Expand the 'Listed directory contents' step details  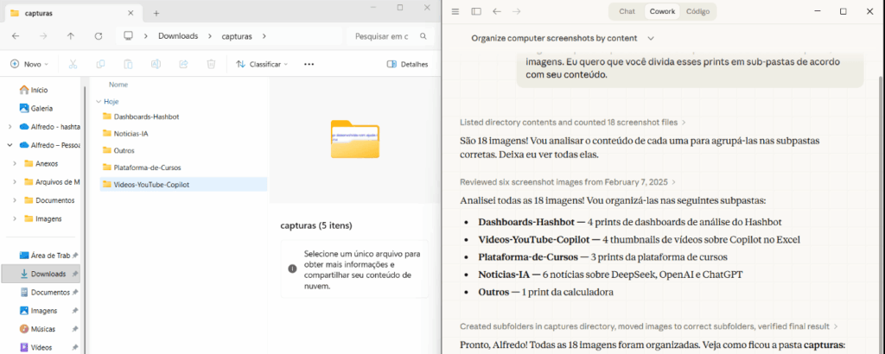(x=573, y=123)
